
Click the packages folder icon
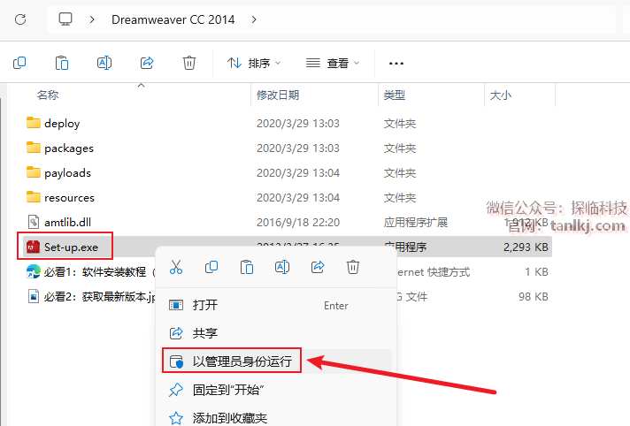[x=34, y=148]
